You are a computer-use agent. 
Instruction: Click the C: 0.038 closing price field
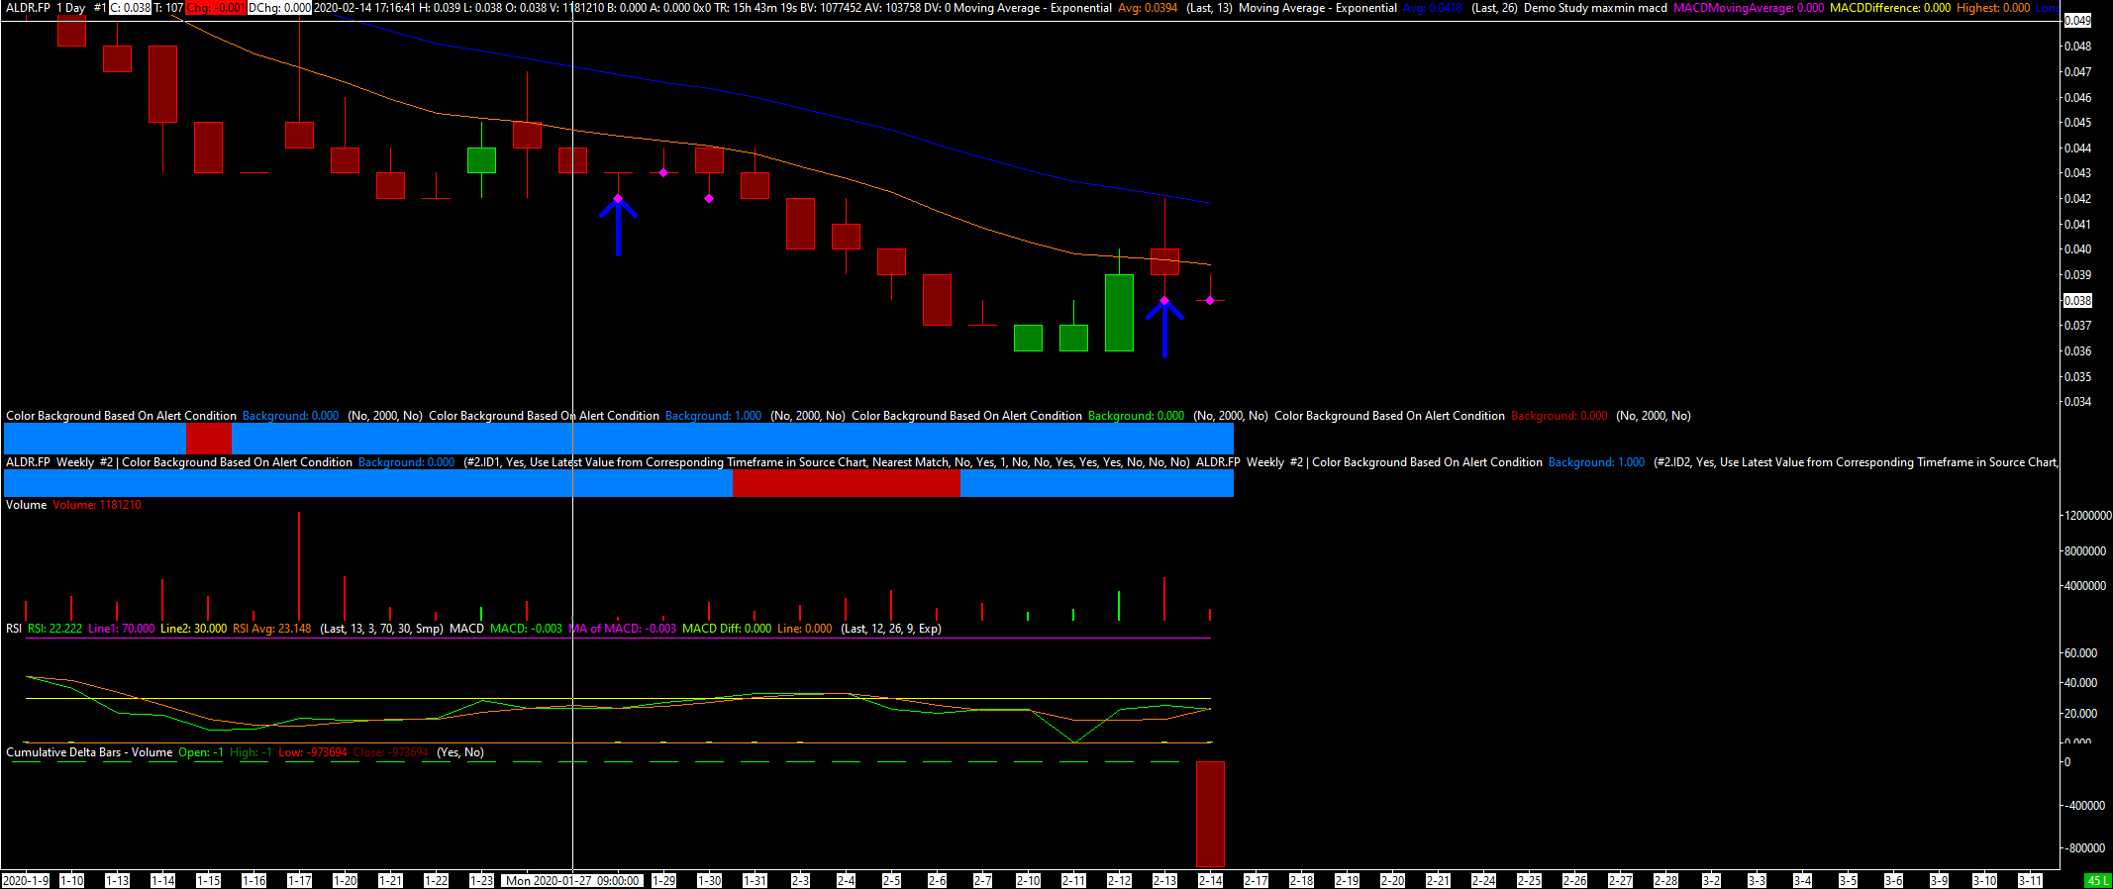(130, 8)
